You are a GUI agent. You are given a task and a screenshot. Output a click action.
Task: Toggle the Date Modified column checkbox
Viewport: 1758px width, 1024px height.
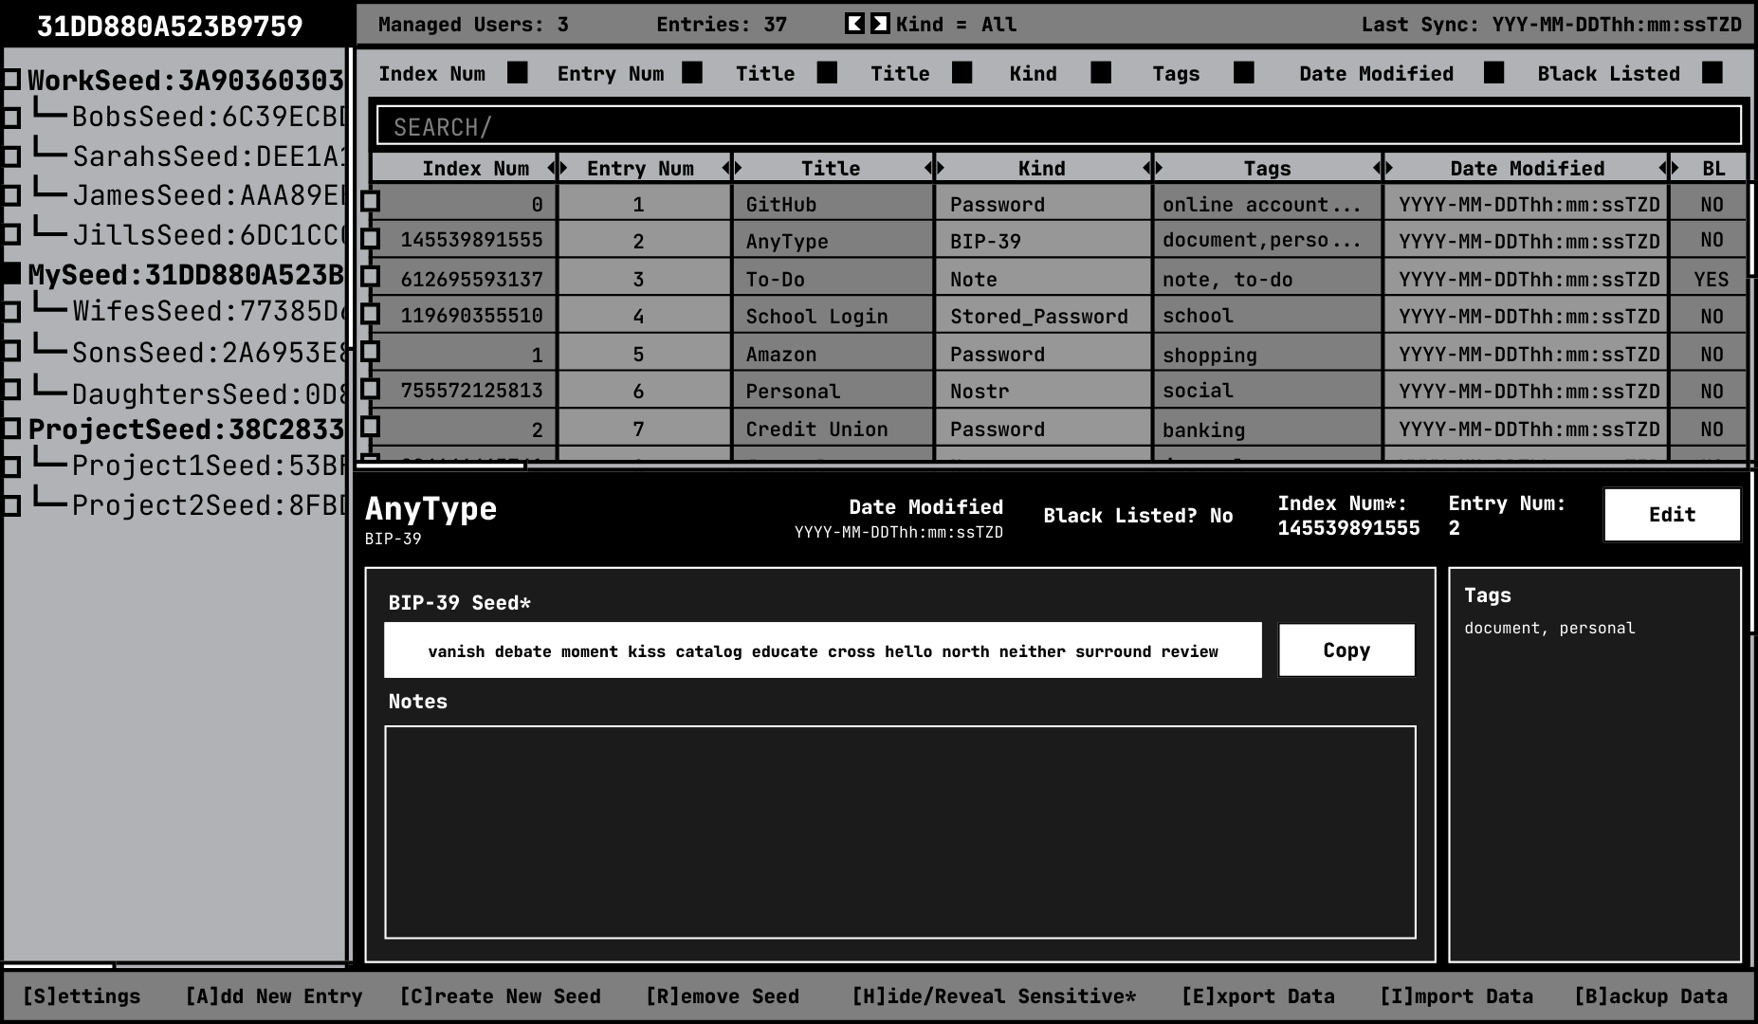pos(1493,73)
